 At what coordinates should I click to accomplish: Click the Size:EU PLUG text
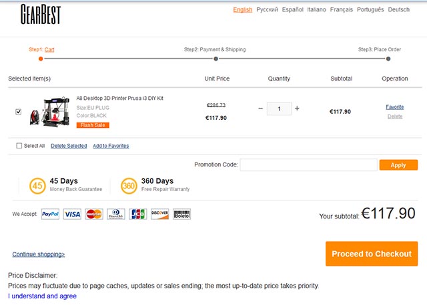click(93, 108)
